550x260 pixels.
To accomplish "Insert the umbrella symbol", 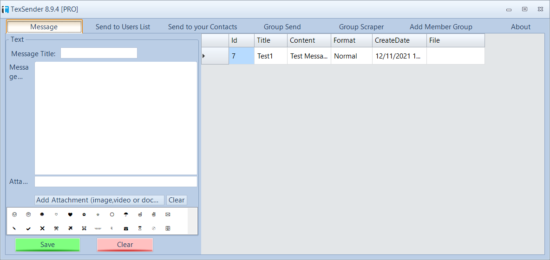I will pos(126,214).
